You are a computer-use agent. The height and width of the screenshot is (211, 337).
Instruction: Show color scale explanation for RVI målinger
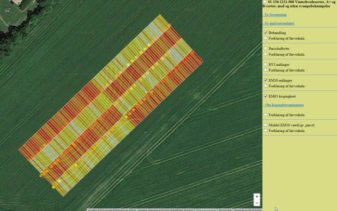[x=266, y=70]
